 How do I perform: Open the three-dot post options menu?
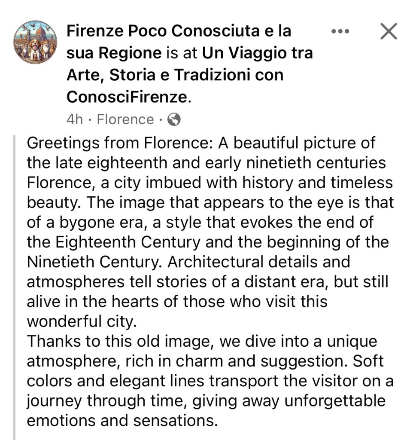tap(340, 31)
